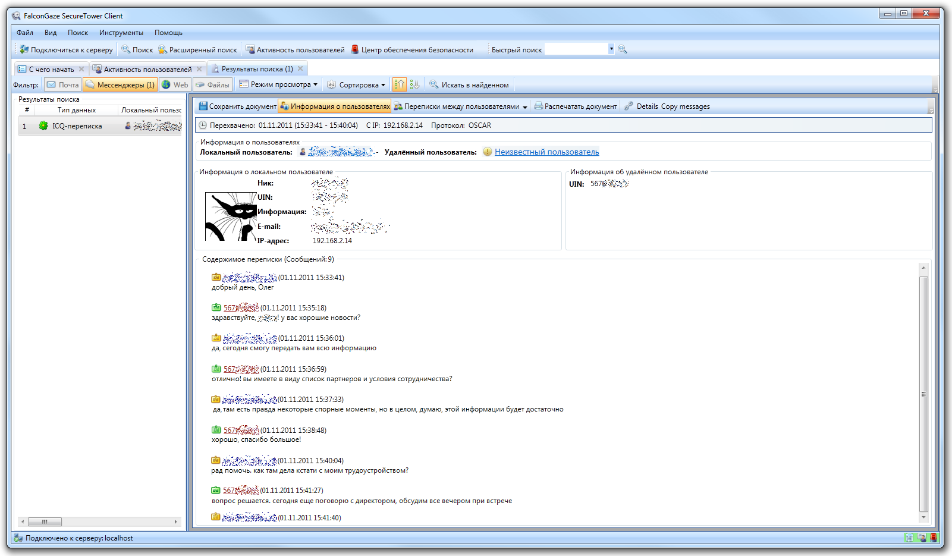This screenshot has height=556, width=952.
Task: Click sender link on 15:38:48 message
Action: click(x=241, y=430)
